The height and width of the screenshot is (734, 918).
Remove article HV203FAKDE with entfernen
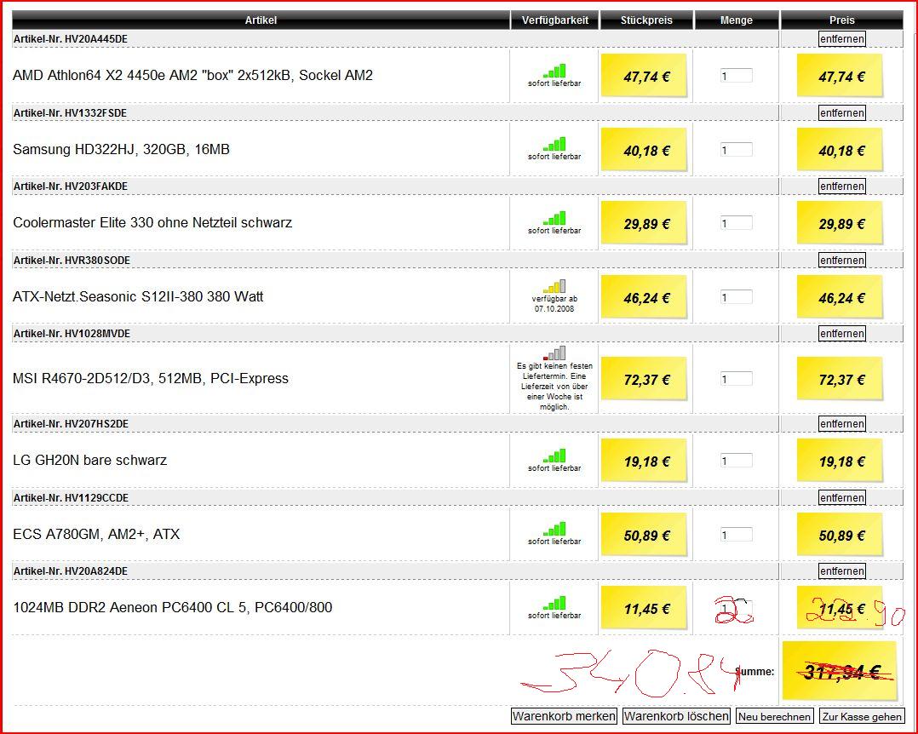pyautogui.click(x=842, y=186)
